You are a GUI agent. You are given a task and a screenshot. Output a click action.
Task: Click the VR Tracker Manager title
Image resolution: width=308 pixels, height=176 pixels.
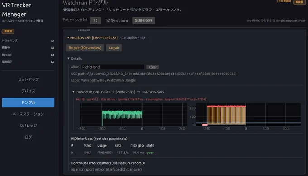pyautogui.click(x=16, y=9)
